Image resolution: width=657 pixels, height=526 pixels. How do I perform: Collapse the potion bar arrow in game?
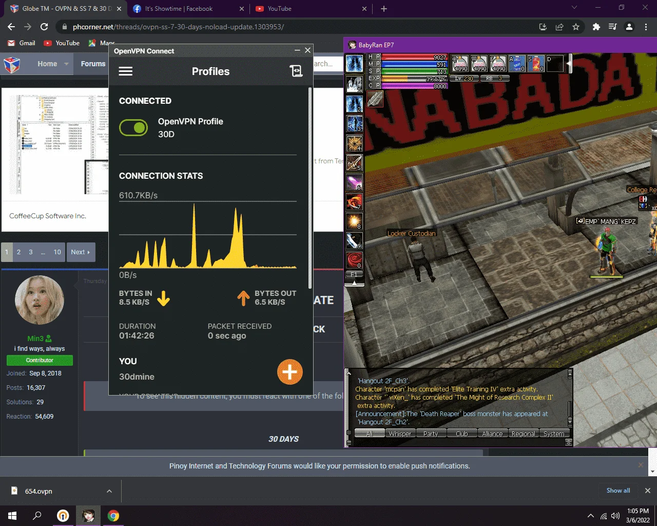tap(569, 64)
